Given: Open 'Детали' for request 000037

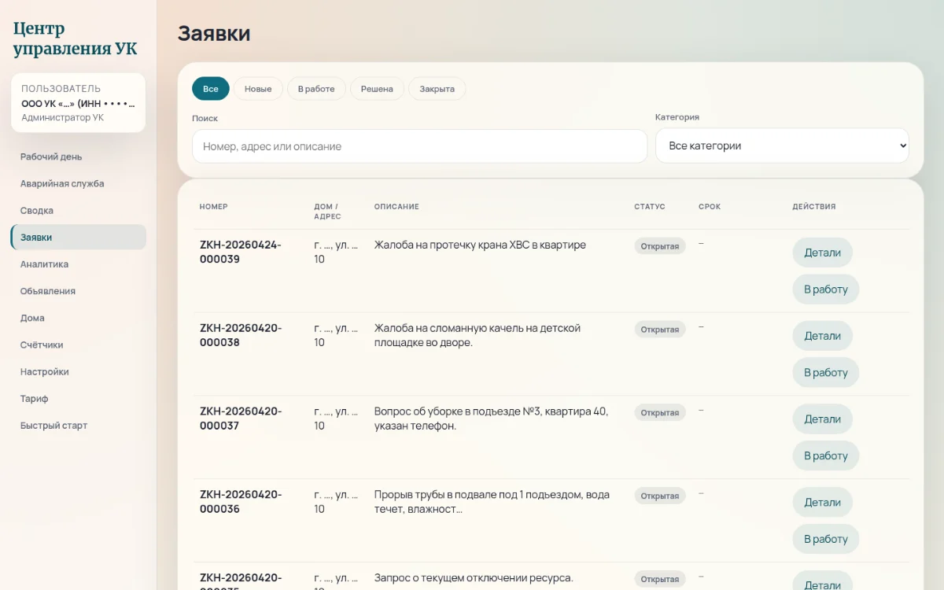Looking at the screenshot, I should (x=822, y=419).
